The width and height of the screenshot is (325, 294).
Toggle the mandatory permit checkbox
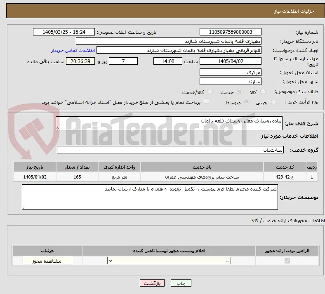287,261
